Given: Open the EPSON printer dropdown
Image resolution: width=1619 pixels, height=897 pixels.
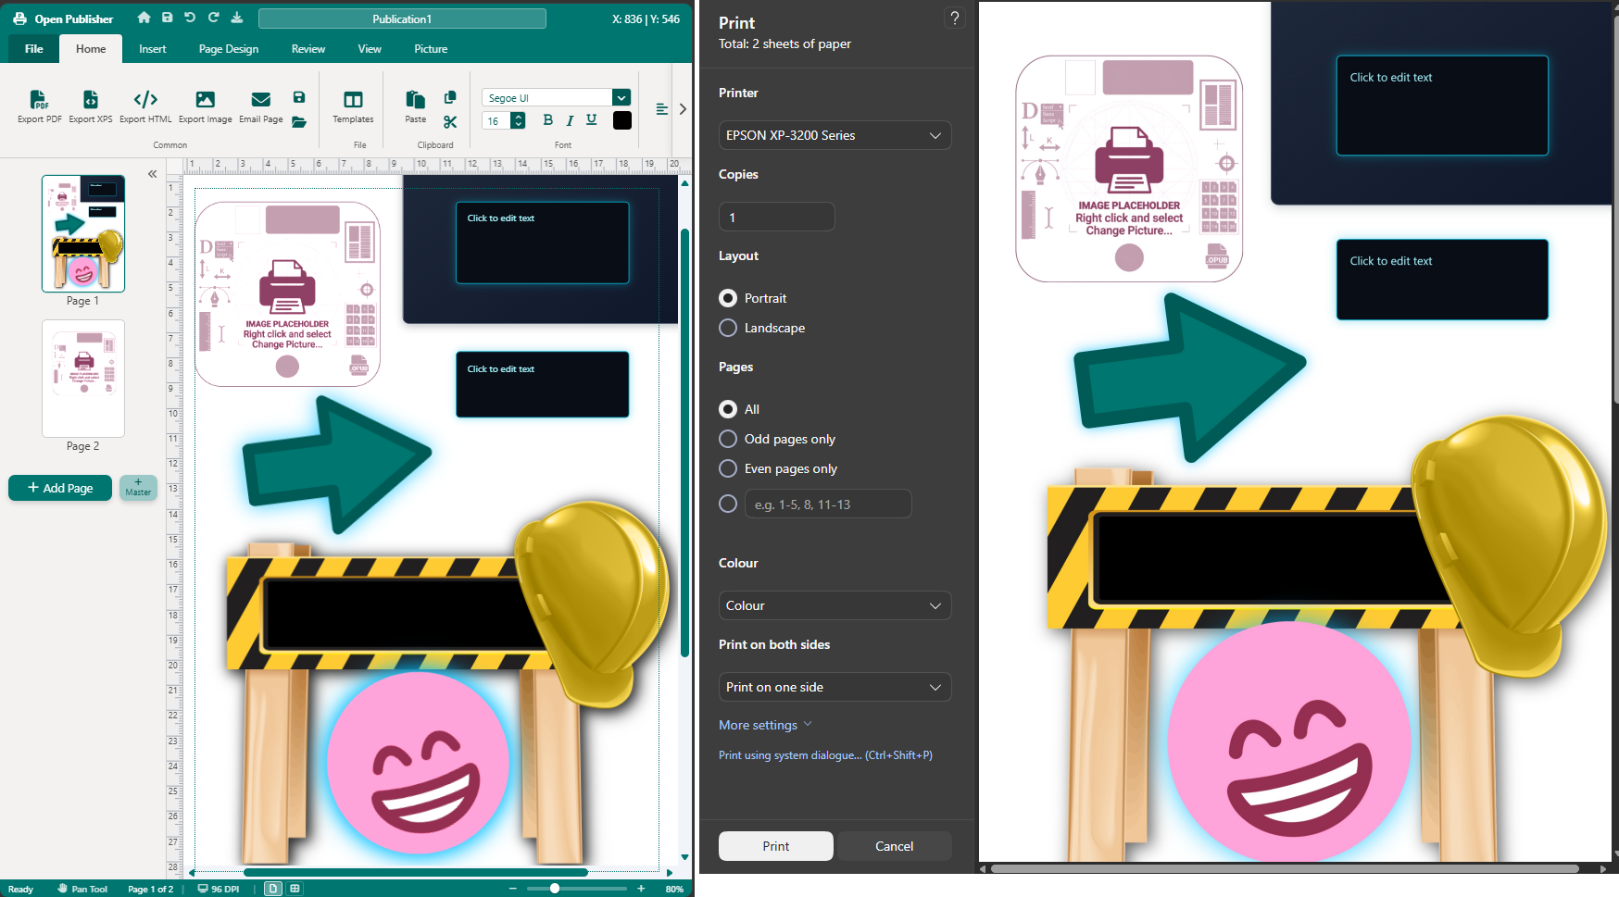Looking at the screenshot, I should tap(835, 135).
